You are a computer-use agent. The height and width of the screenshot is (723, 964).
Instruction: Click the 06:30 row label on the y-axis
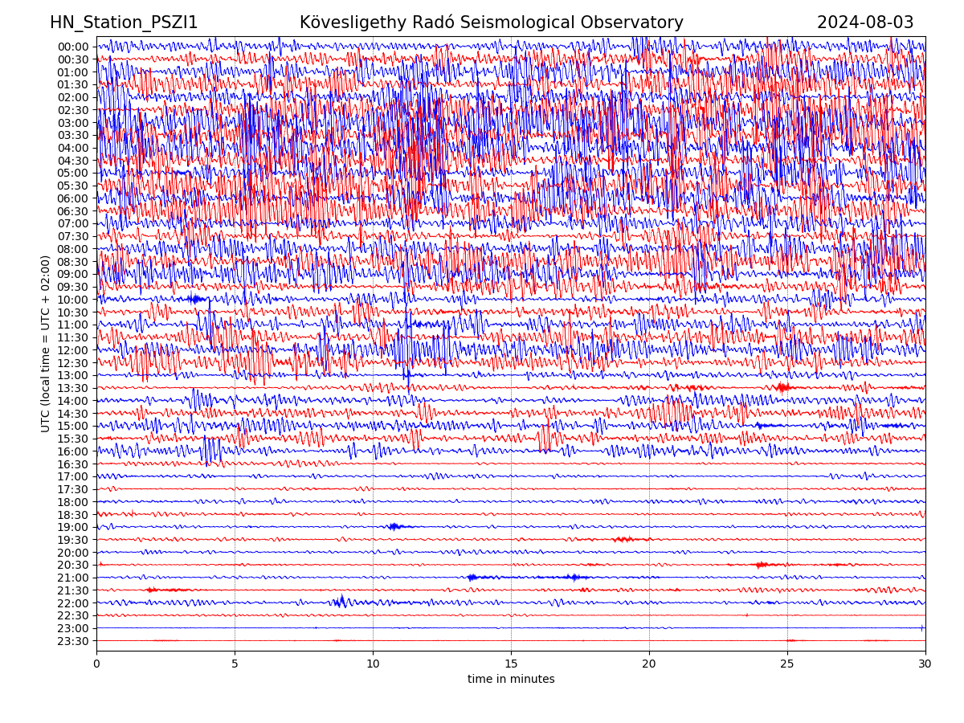(72, 211)
